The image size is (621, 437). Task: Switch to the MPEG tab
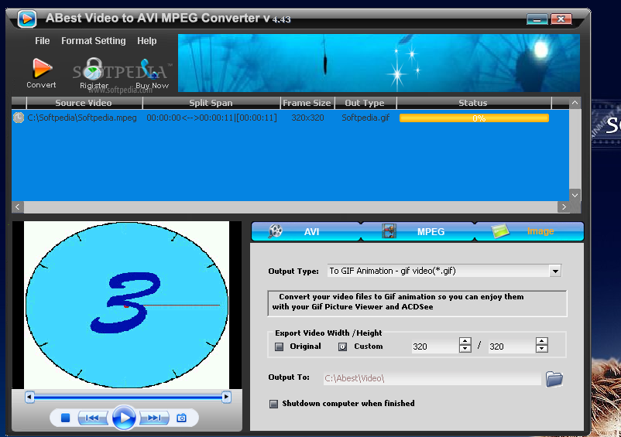point(418,231)
